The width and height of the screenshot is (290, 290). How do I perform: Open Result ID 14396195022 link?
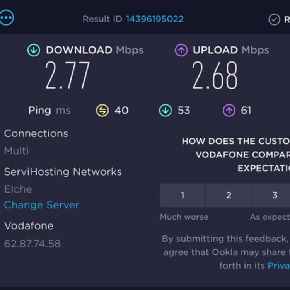point(155,19)
